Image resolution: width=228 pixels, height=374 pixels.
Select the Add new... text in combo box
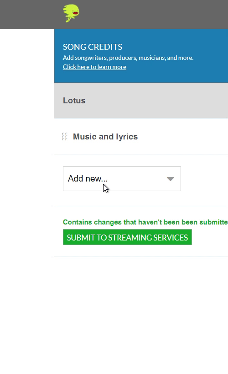pyautogui.click(x=88, y=179)
